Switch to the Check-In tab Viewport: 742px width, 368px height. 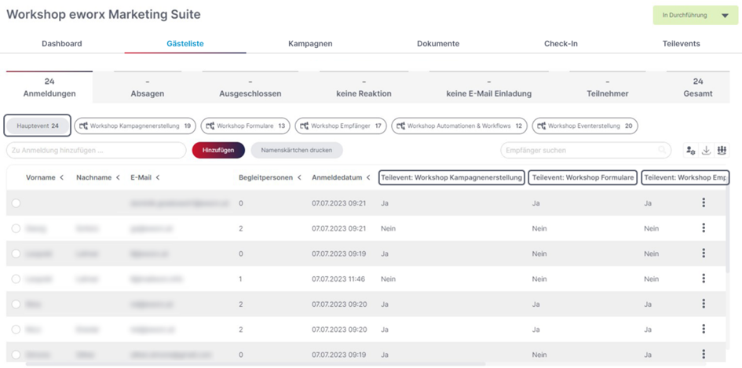(x=561, y=43)
